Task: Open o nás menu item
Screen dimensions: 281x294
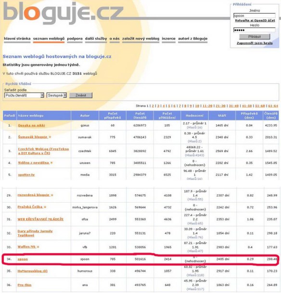Action: (115, 38)
